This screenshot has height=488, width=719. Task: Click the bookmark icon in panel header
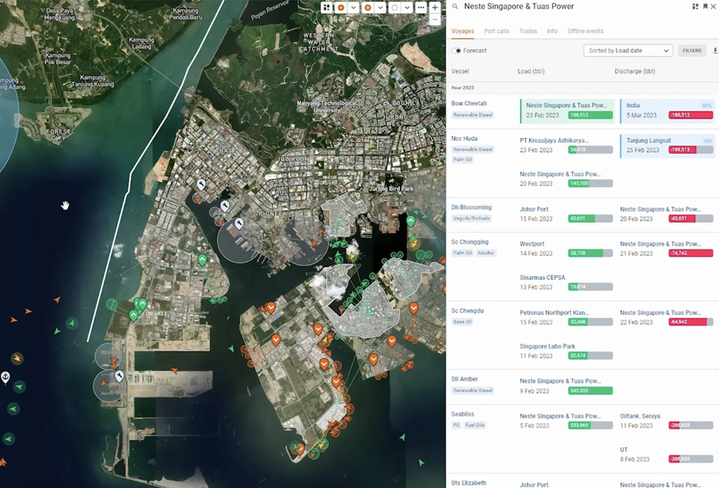click(x=705, y=6)
